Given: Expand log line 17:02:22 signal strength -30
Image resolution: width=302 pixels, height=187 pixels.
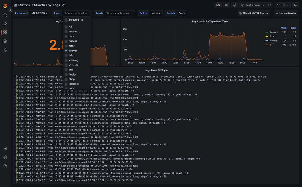Looking at the screenshot, I should tap(17, 123).
